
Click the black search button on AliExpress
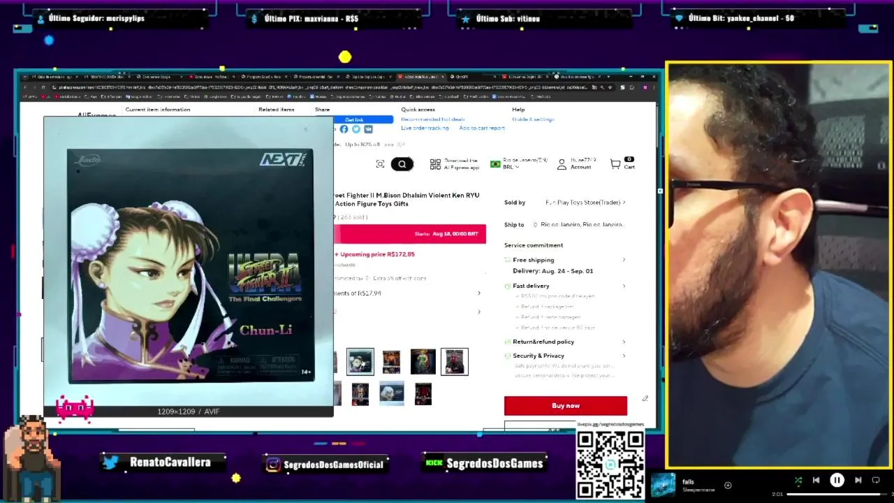402,164
